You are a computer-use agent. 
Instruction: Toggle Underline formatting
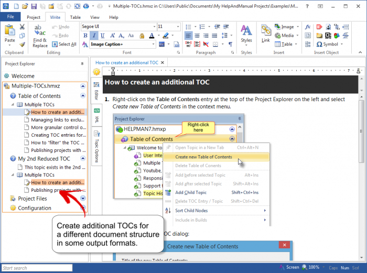coord(103,36)
